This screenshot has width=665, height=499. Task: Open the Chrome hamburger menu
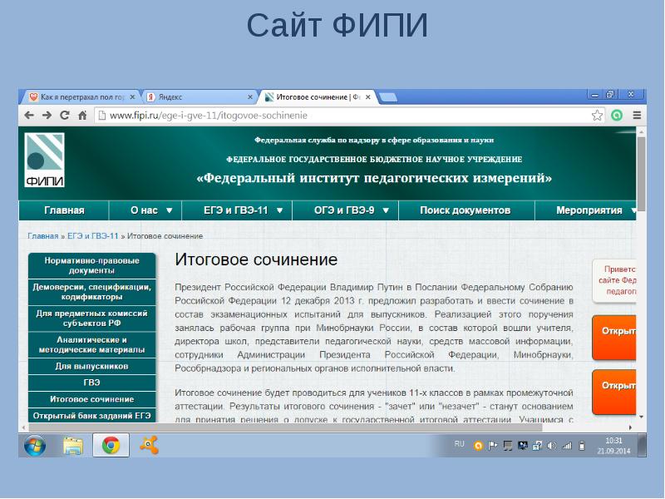click(x=637, y=115)
